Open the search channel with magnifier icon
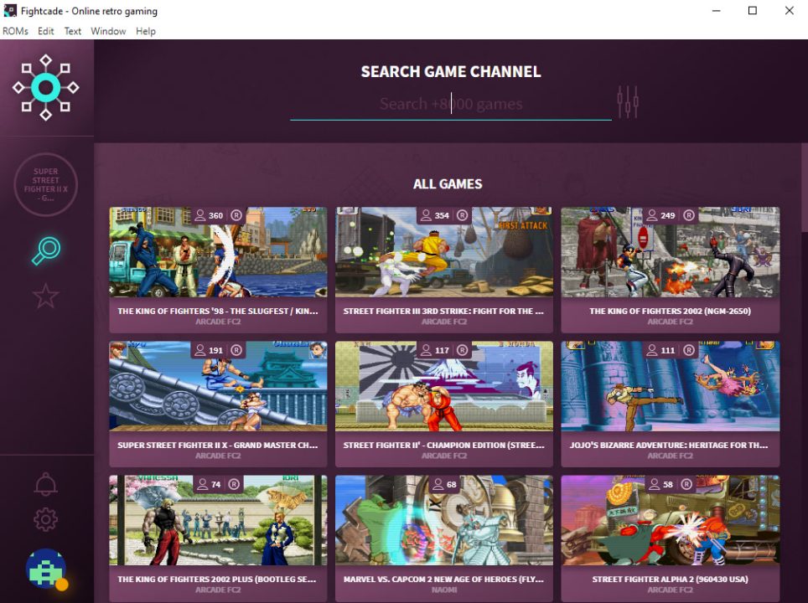This screenshot has height=603, width=808. pyautogui.click(x=45, y=250)
